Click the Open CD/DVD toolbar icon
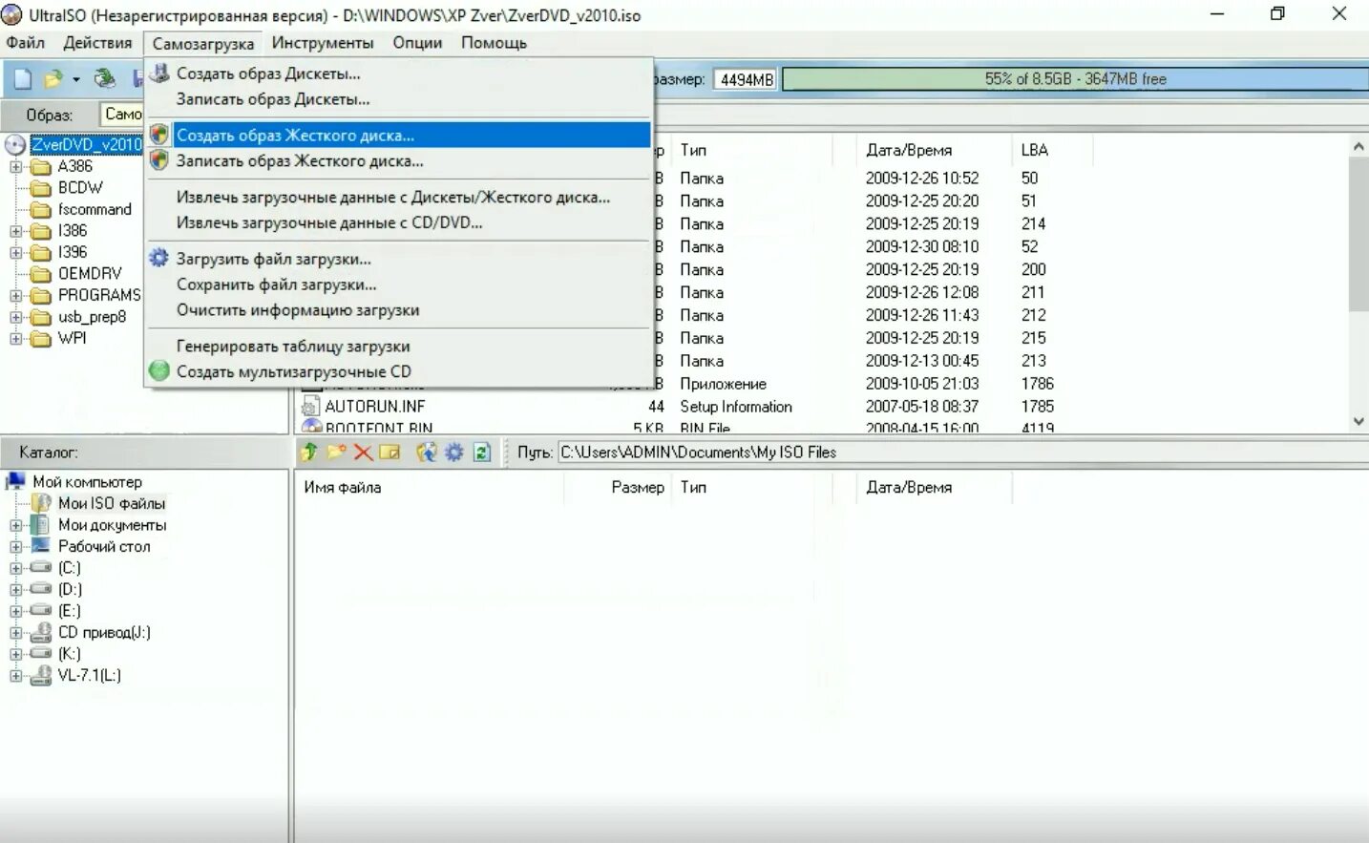This screenshot has height=843, width=1369. (x=105, y=79)
